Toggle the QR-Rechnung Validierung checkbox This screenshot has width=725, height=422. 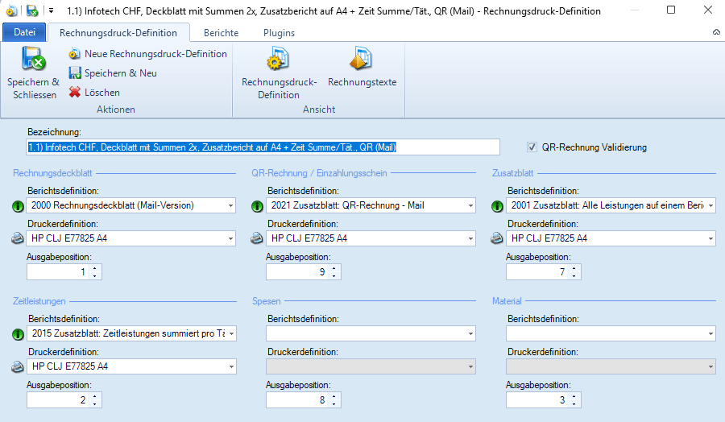click(532, 147)
